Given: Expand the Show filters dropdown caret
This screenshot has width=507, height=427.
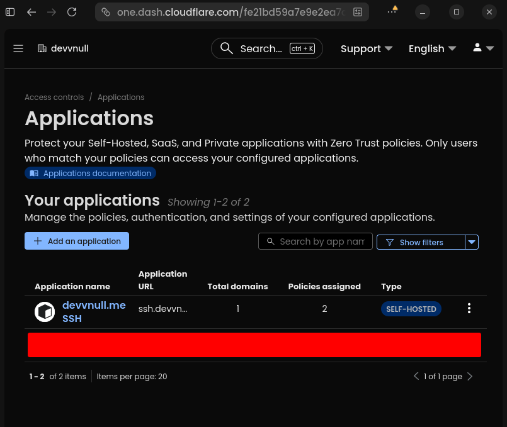Looking at the screenshot, I should (471, 242).
